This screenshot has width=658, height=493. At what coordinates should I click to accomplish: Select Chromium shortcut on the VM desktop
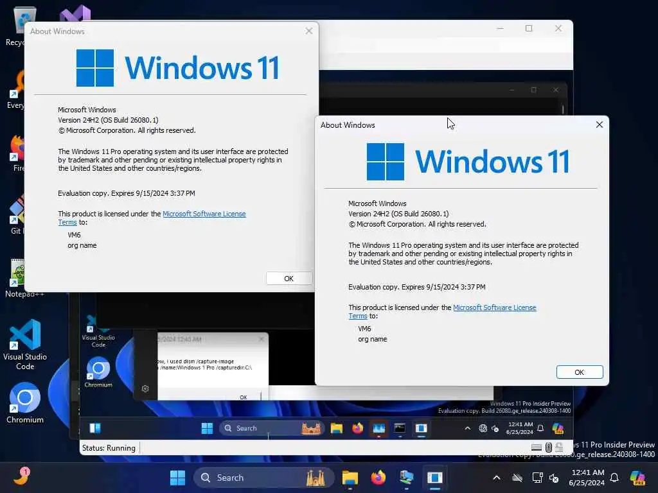click(x=98, y=372)
